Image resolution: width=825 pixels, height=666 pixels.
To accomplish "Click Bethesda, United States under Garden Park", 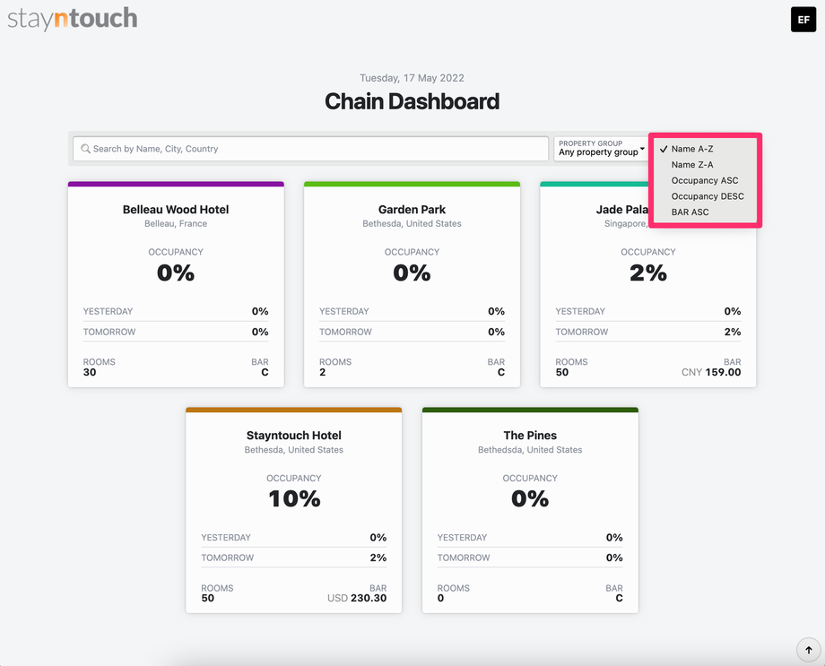I will click(412, 223).
